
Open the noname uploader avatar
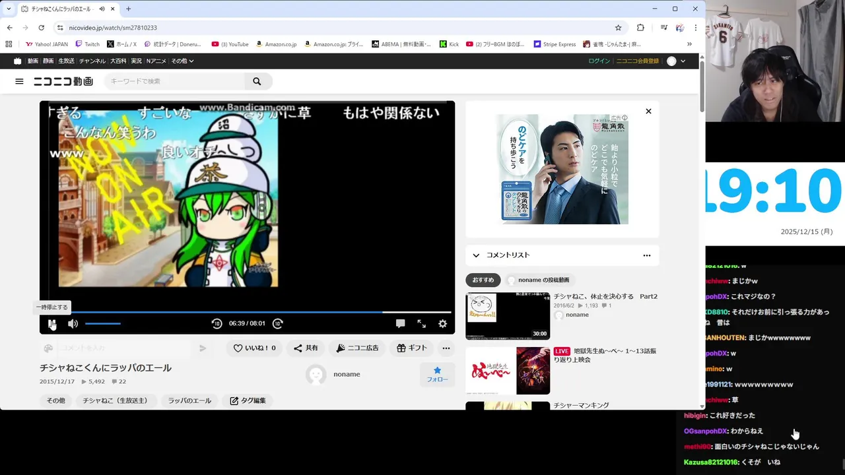pyautogui.click(x=316, y=374)
